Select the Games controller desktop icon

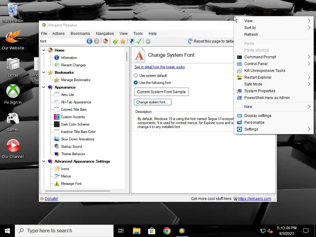[13, 121]
